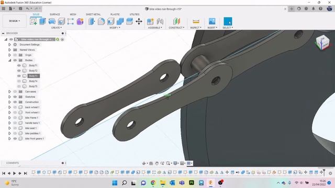Screen dimensions: 335x188
Task: Click the timeline end marker
Action: 324,172
